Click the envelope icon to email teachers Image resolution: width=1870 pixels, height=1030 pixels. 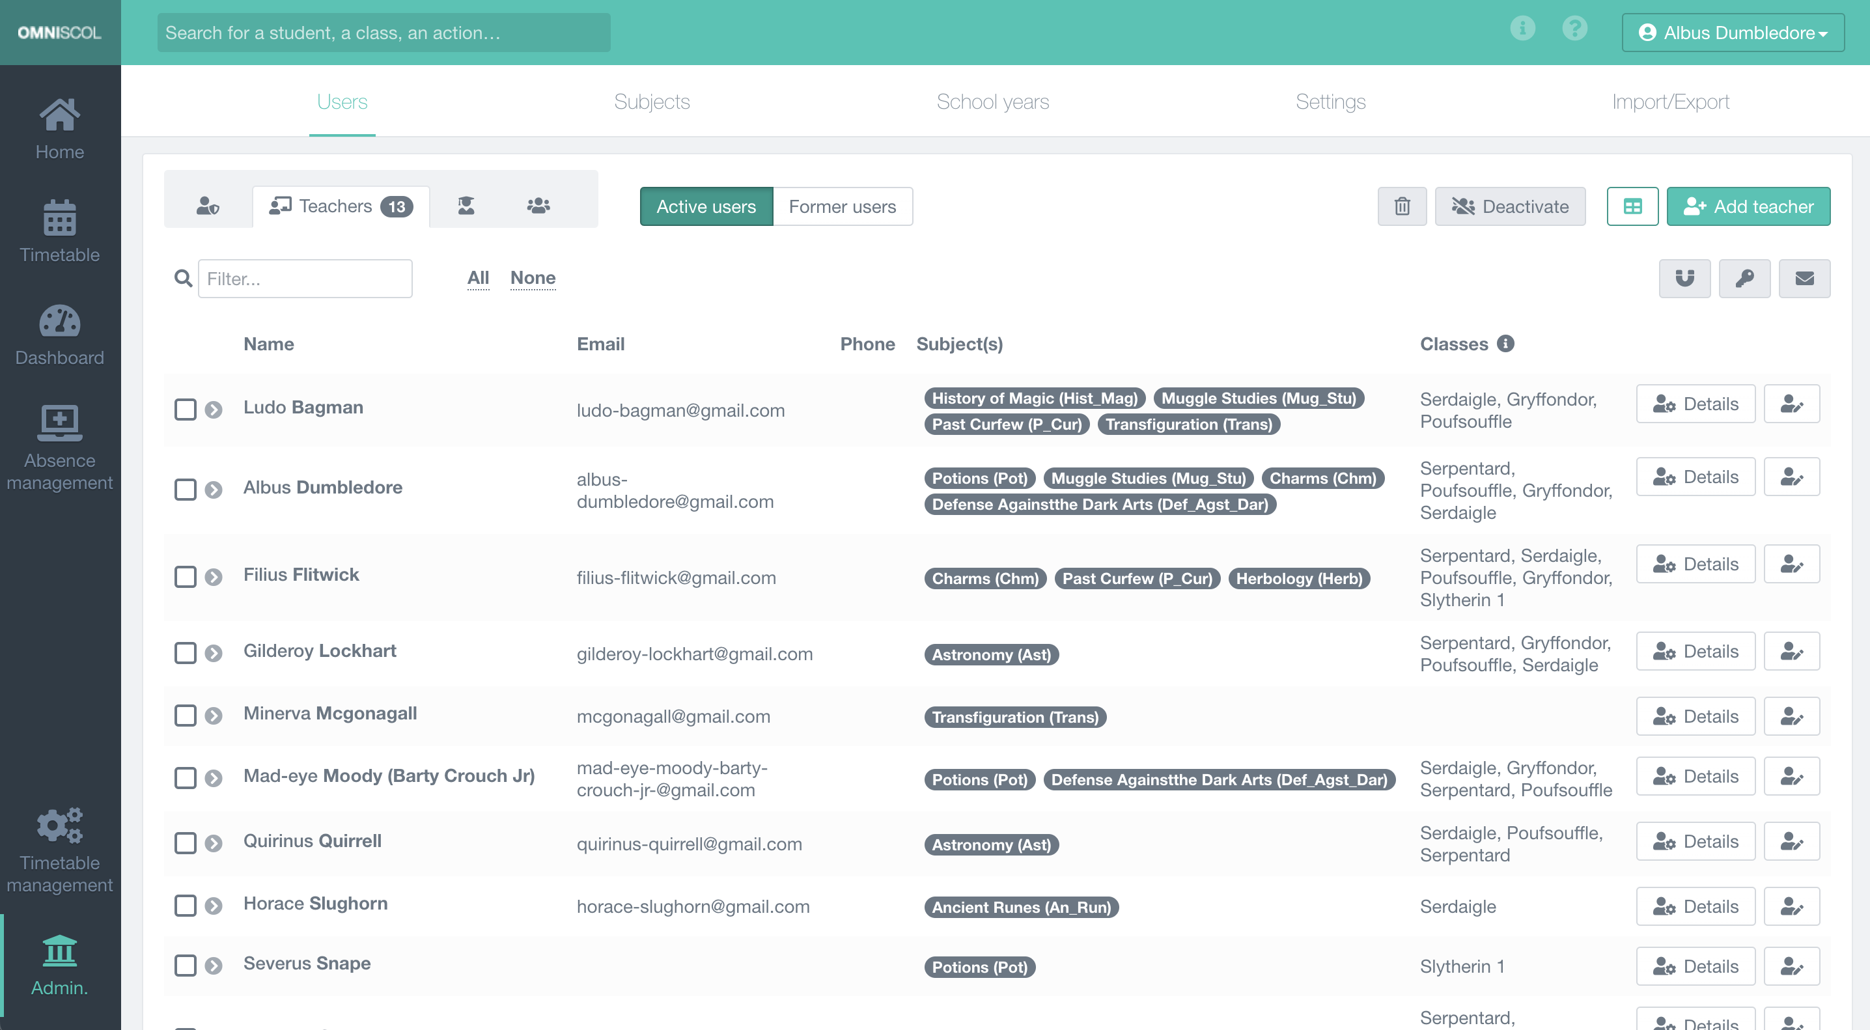[1805, 278]
